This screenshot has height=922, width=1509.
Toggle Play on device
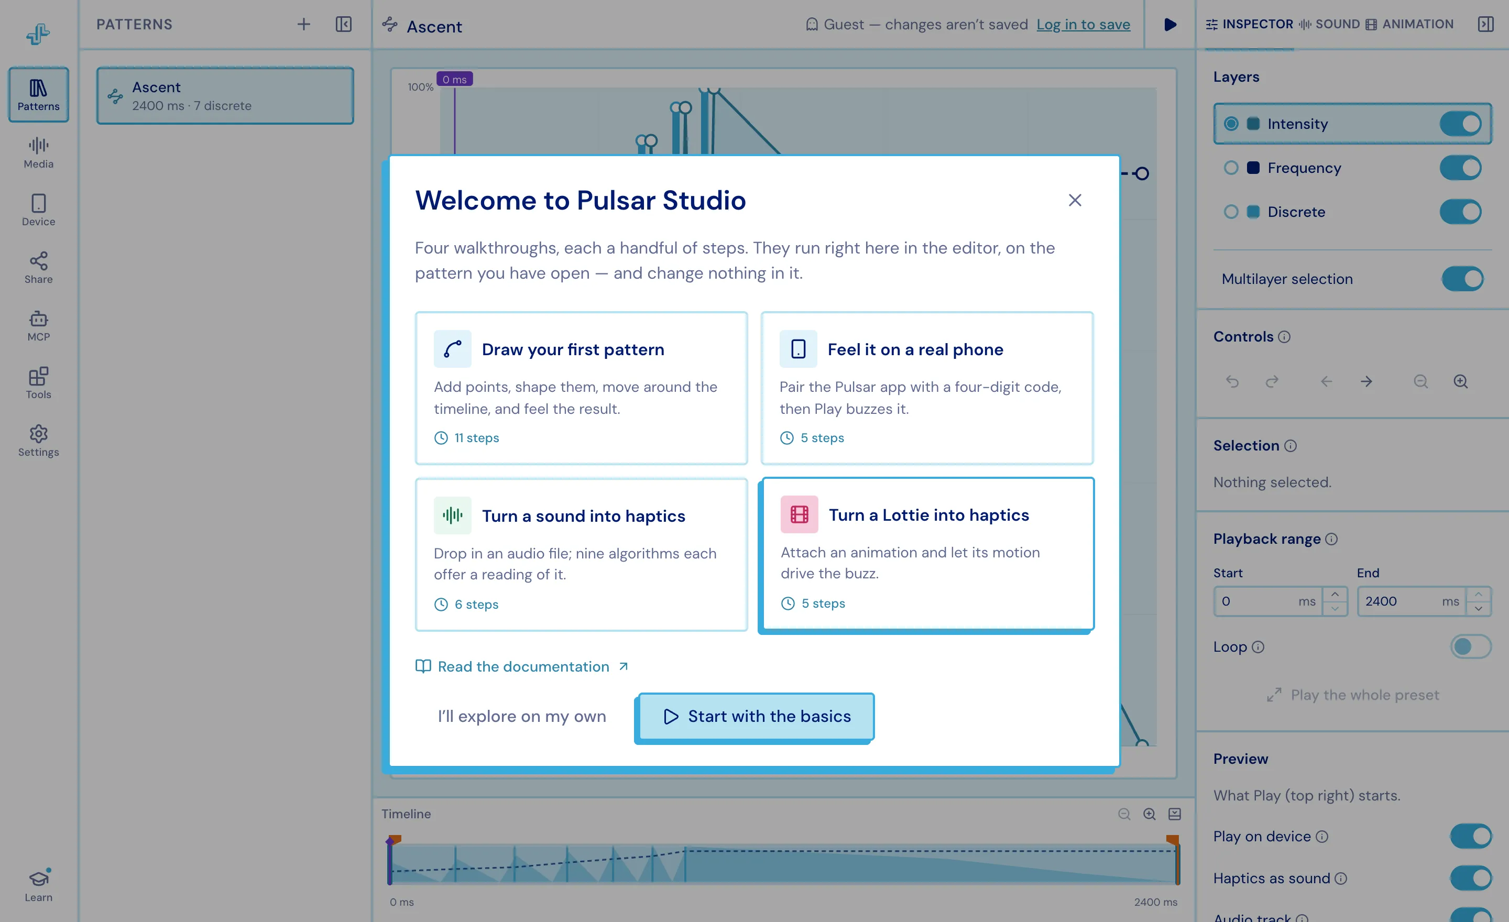(x=1471, y=836)
